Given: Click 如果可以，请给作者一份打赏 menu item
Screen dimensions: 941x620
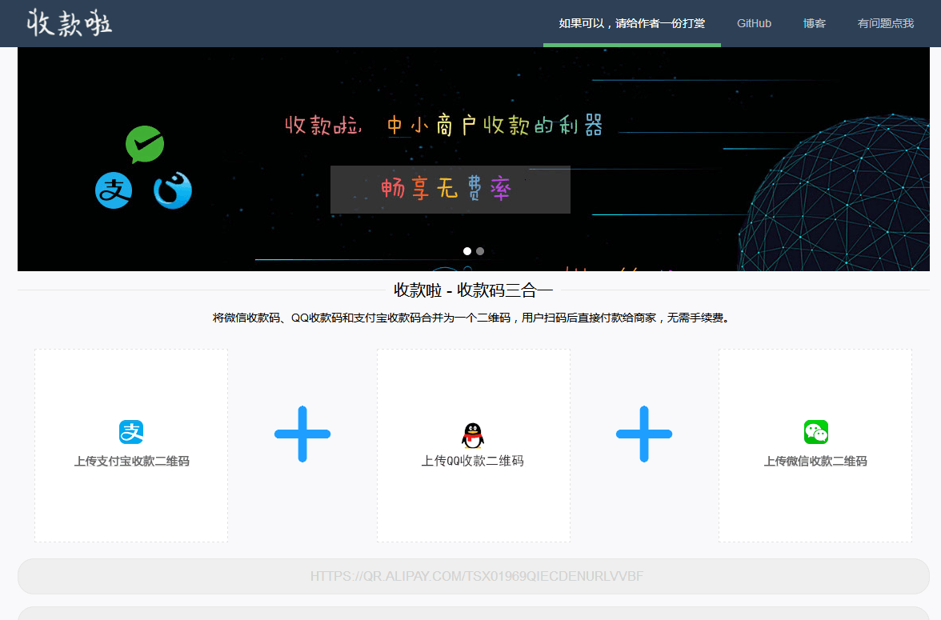Looking at the screenshot, I should [x=631, y=23].
